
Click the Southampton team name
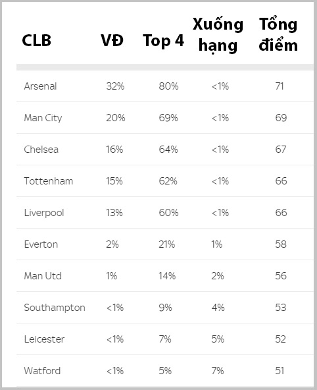coord(55,308)
